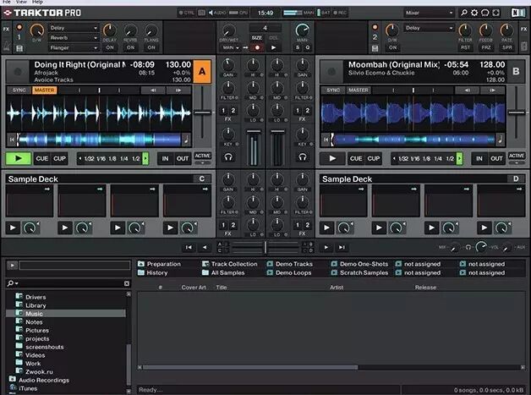Open Preferences with the gear icon
The image size is (531, 395).
[474, 13]
